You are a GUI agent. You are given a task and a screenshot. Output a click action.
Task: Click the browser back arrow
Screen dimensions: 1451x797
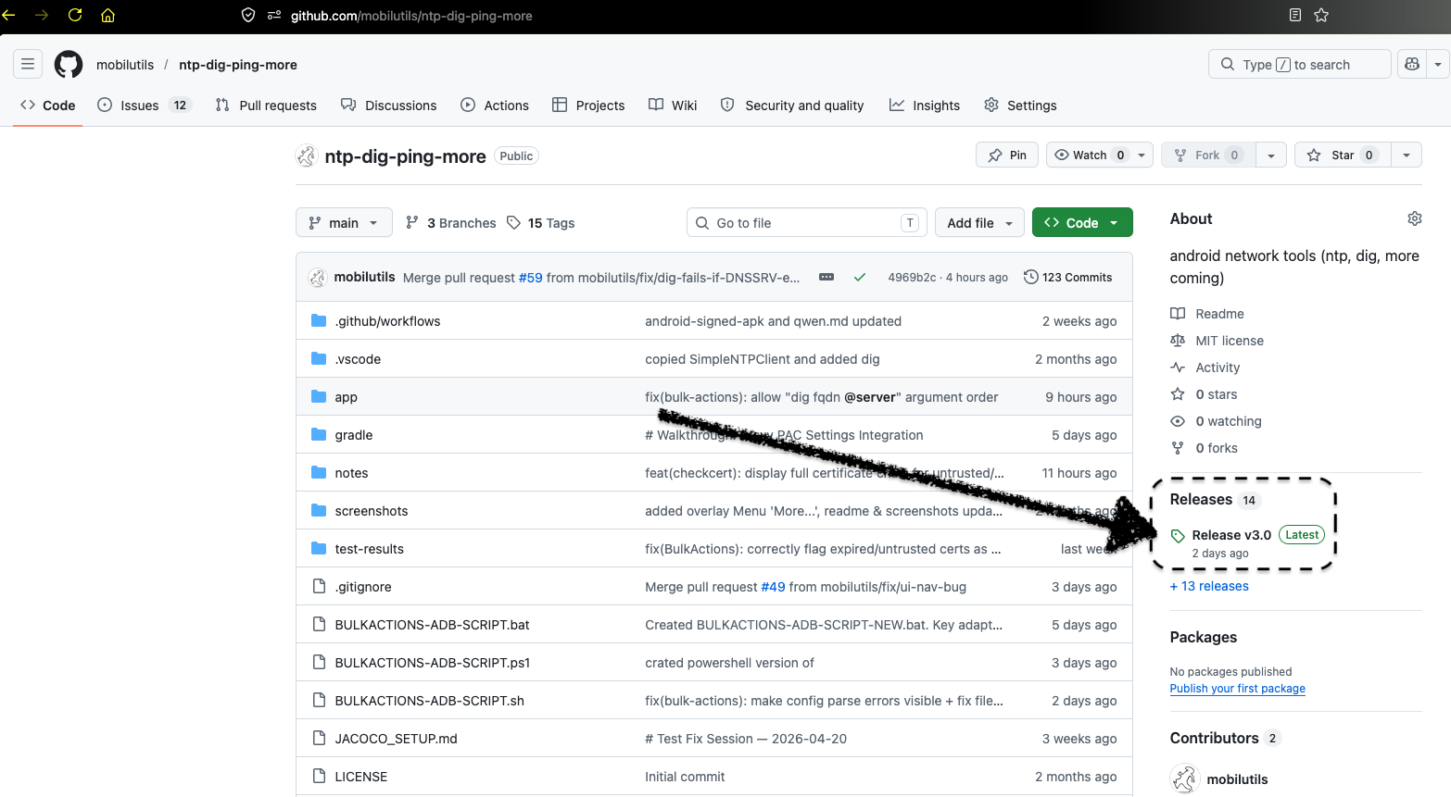click(x=8, y=15)
